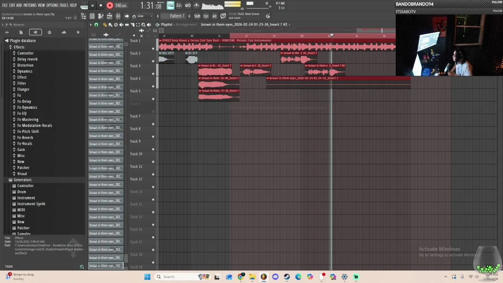Search tags with the magnifier icon
The height and width of the screenshot is (283, 503).
click(x=82, y=266)
